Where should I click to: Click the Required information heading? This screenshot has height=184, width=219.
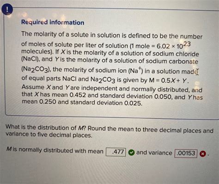tap(53, 22)
